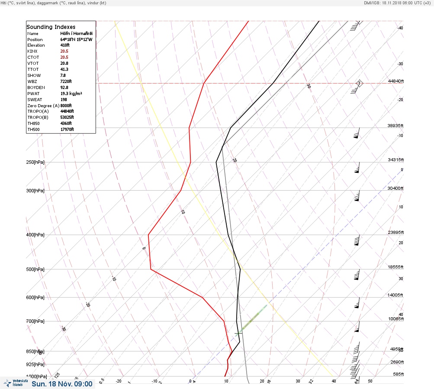This screenshot has width=434, height=389.
Task: Click the WBZ value 7220ft
Action: [66, 82]
